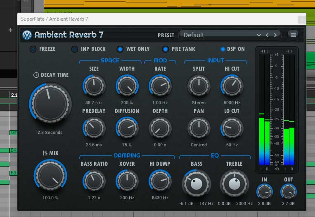Click the 75 % diffusion value
The width and height of the screenshot is (315, 217).
click(x=127, y=145)
